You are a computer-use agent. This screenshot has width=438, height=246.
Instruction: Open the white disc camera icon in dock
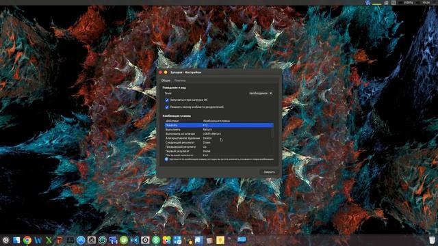click(145, 240)
